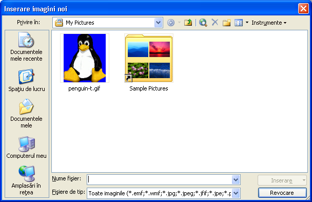This screenshot has width=312, height=202.
Task: Browse Computerul meu from places bar
Action: coord(27,148)
